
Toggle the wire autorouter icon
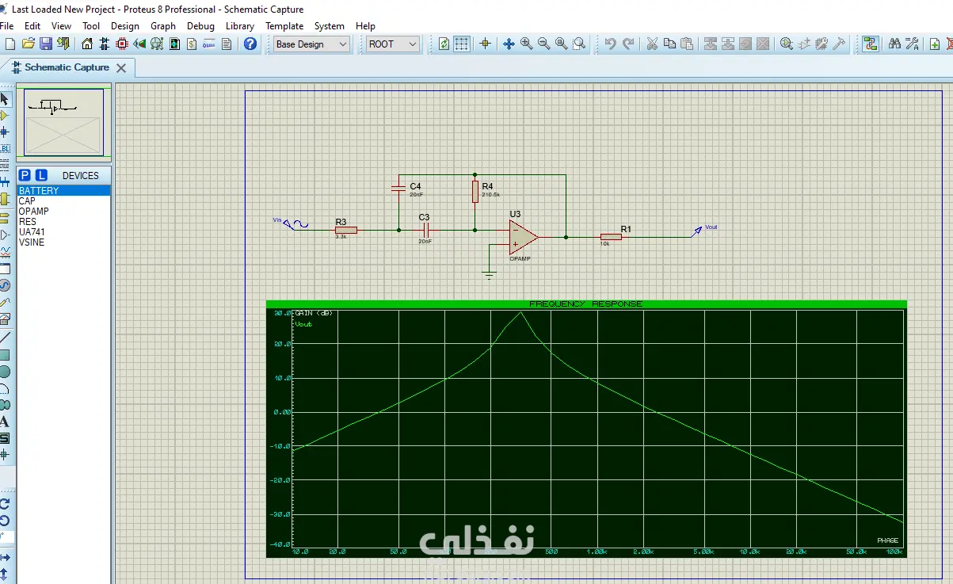click(871, 44)
